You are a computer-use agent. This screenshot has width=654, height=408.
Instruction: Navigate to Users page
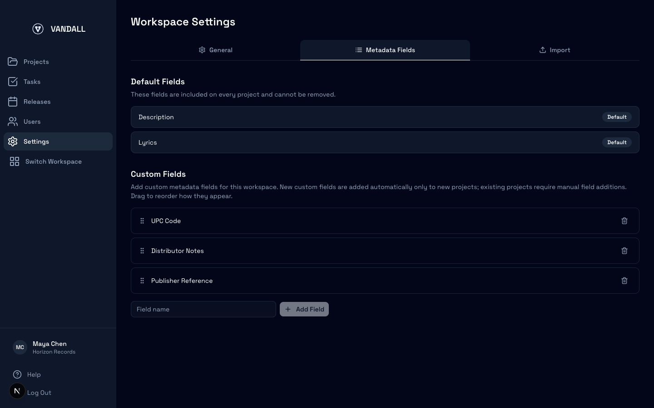pos(58,121)
